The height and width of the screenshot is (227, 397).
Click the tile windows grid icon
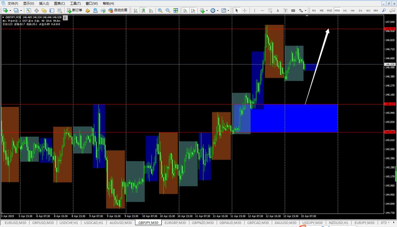click(x=176, y=11)
